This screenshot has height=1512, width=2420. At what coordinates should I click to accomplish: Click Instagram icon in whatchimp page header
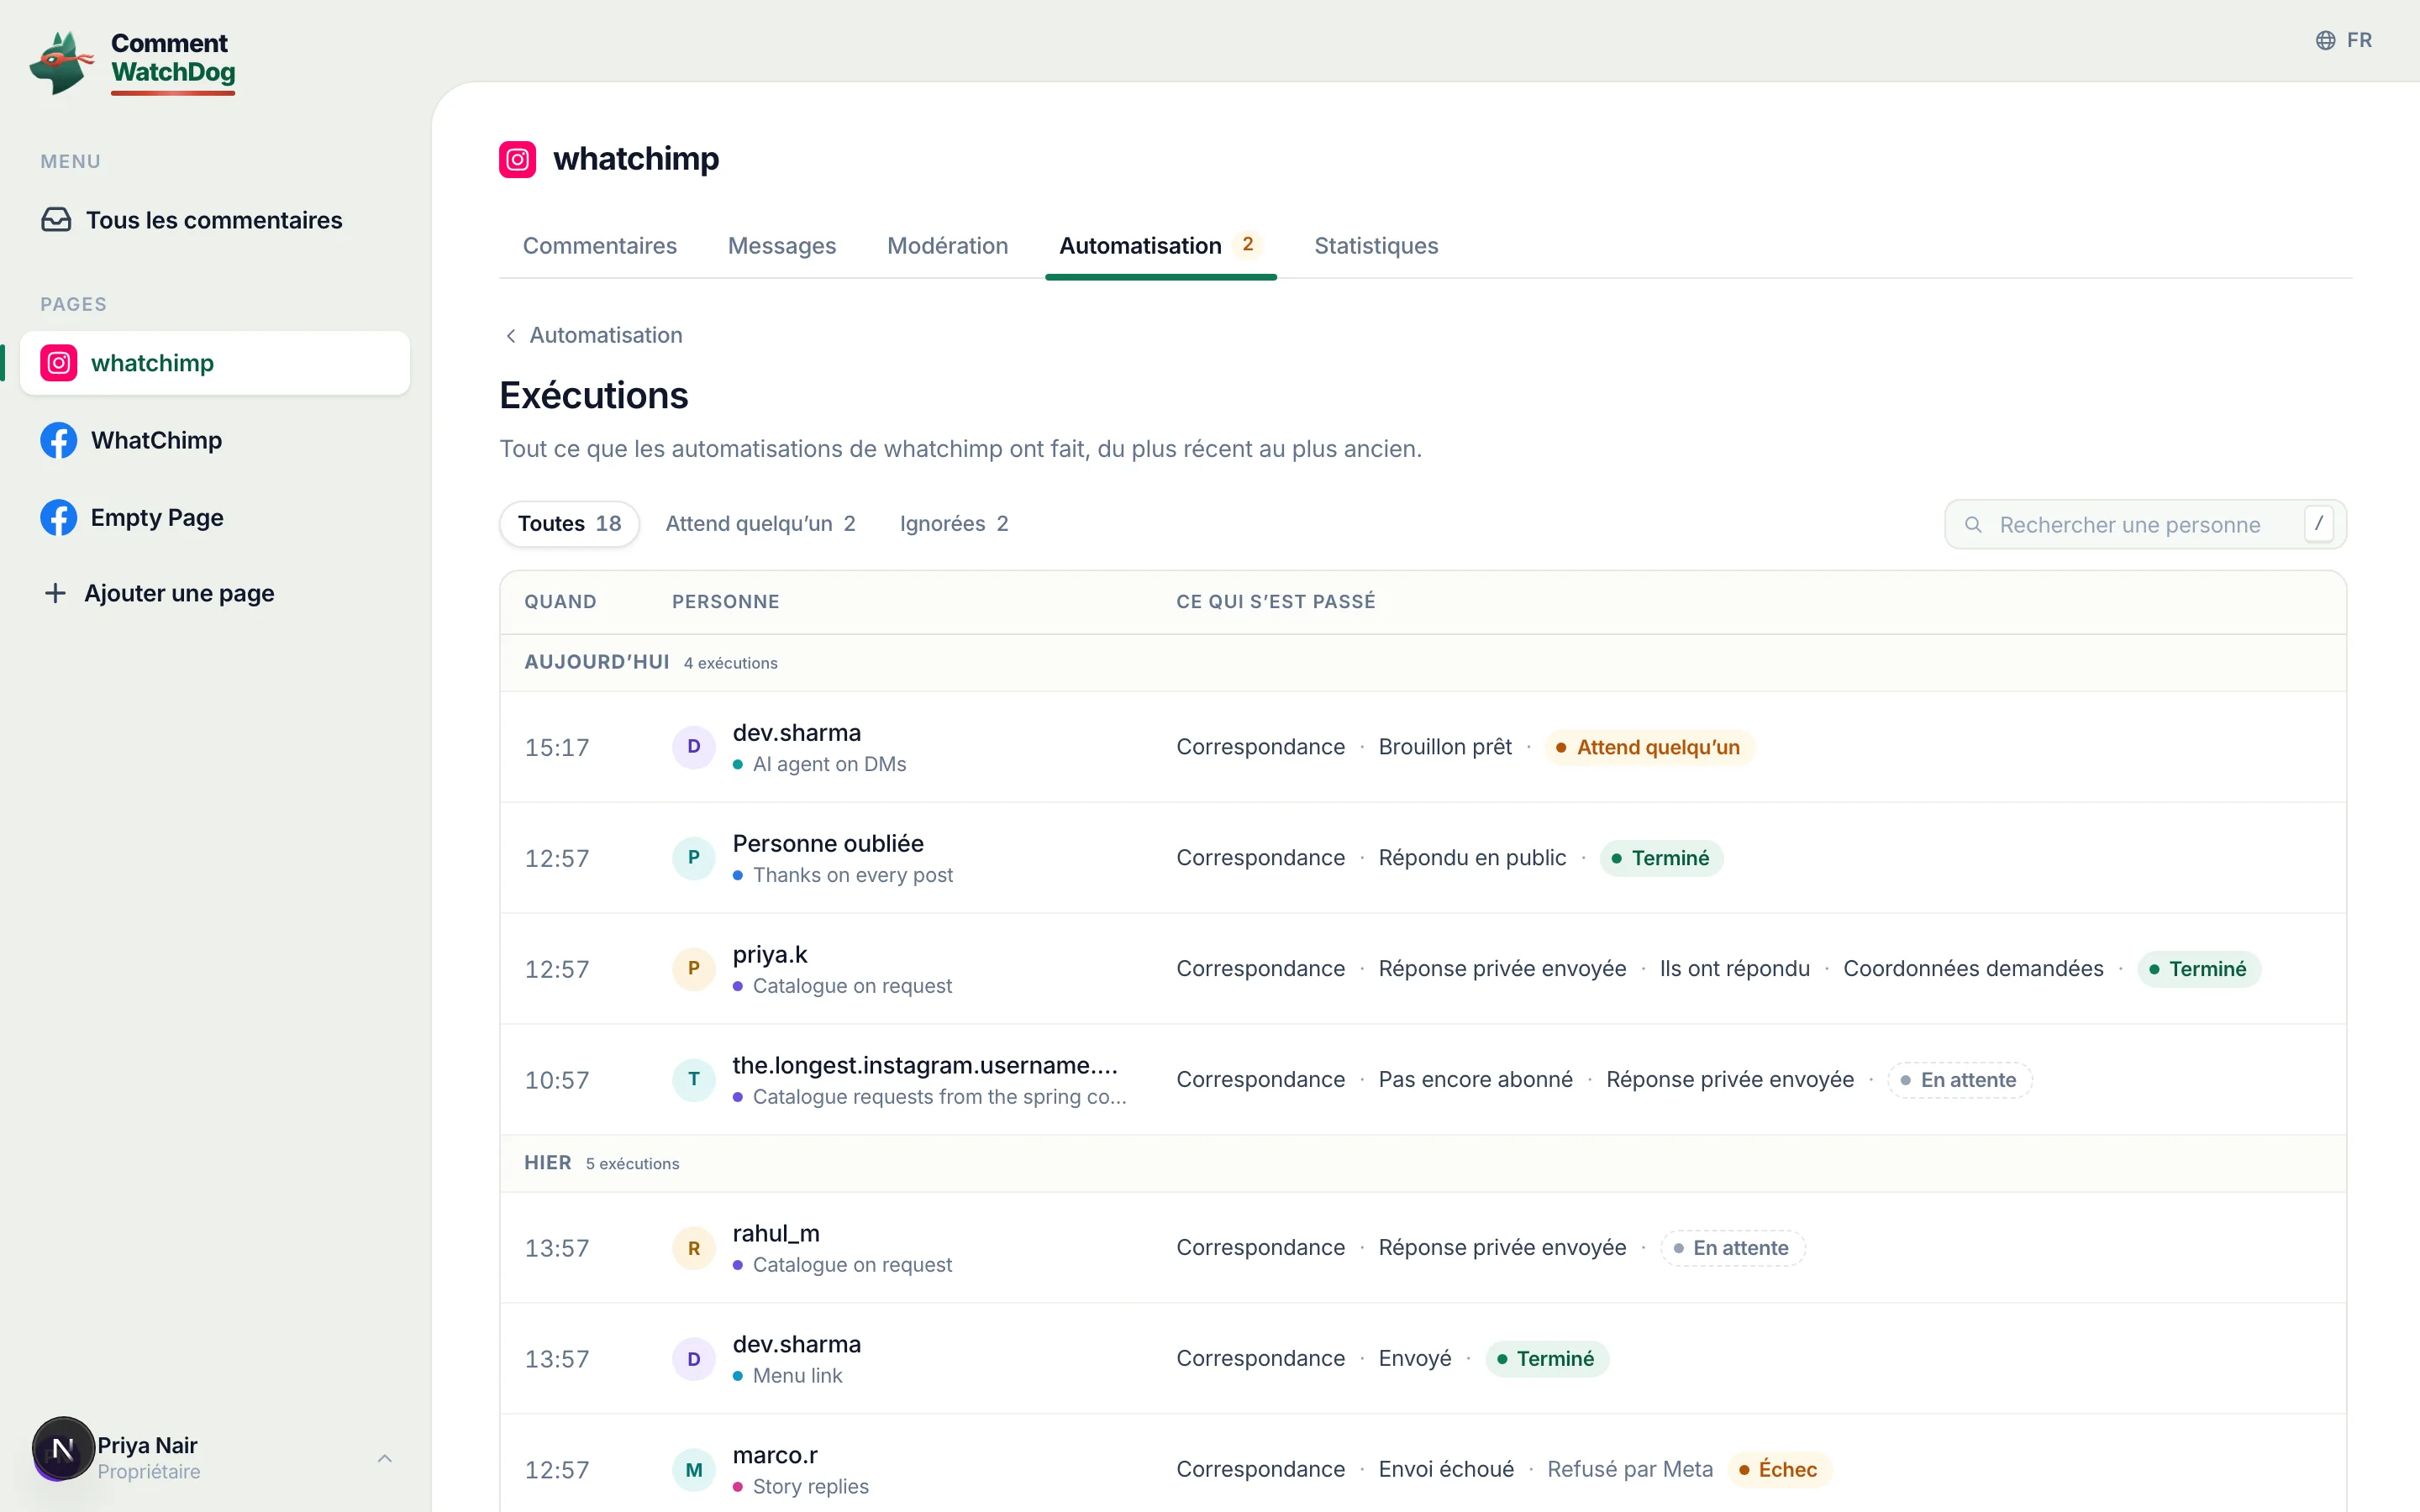[518, 159]
